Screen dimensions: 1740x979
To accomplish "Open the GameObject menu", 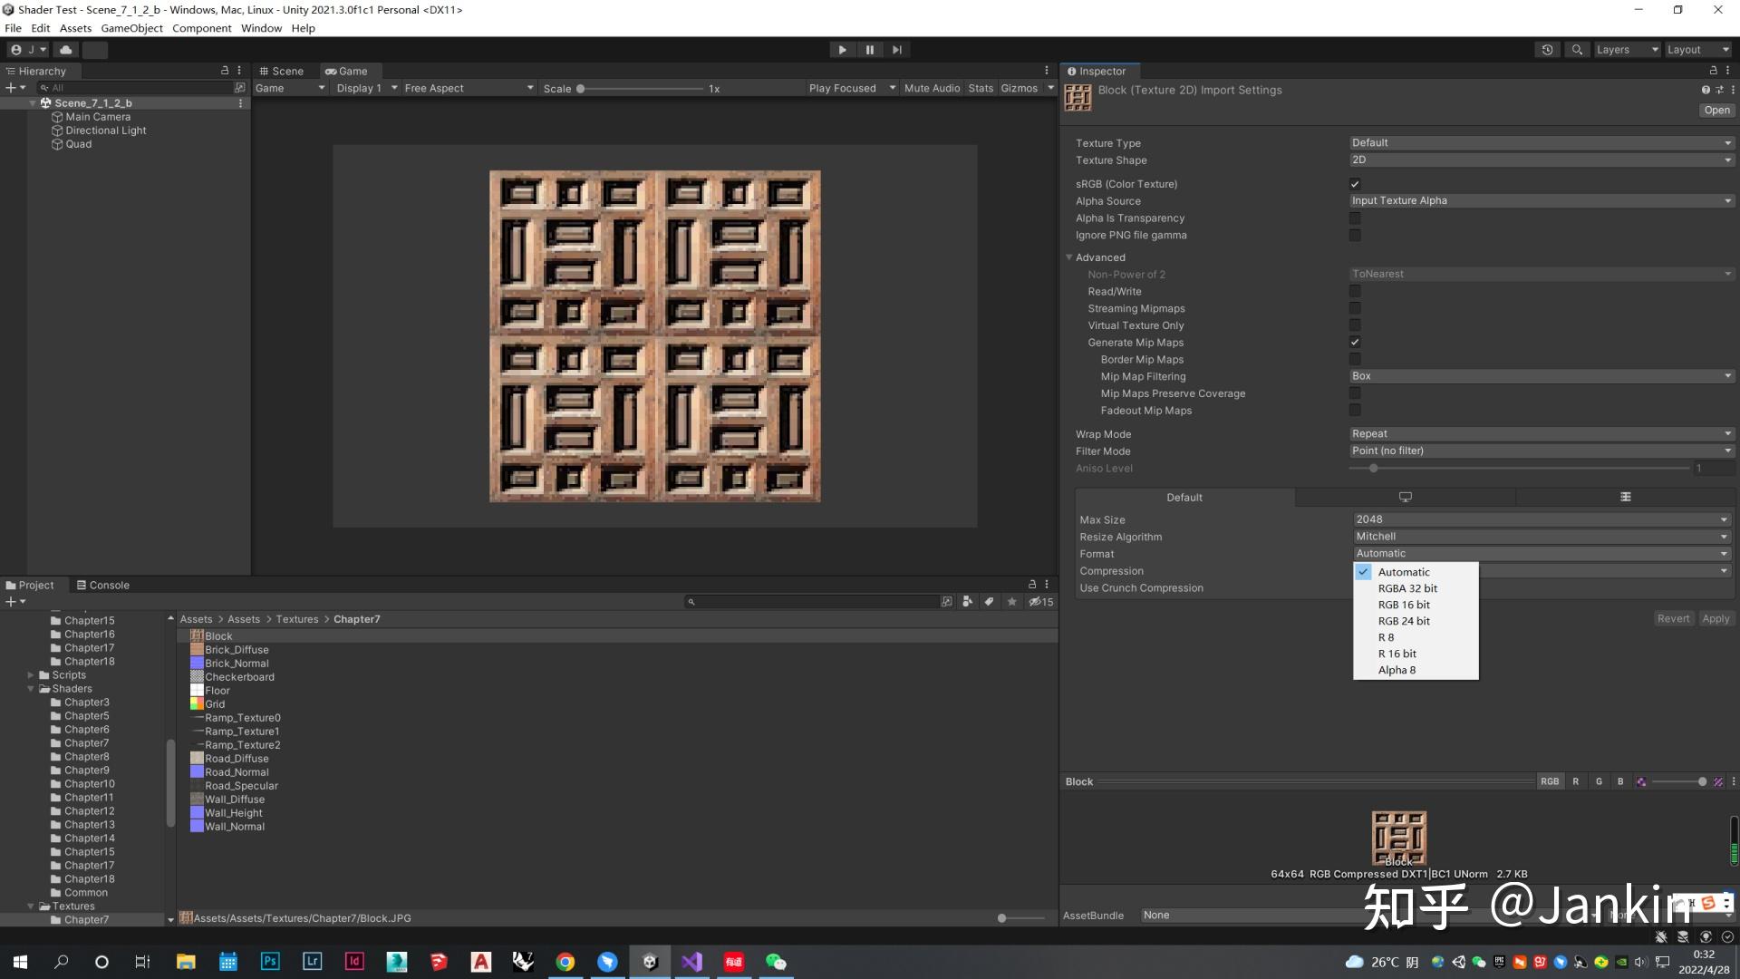I will coord(131,27).
